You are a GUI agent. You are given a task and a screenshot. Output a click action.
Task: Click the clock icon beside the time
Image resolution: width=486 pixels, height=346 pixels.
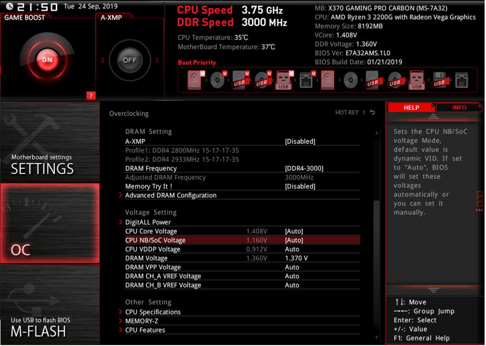point(10,6)
